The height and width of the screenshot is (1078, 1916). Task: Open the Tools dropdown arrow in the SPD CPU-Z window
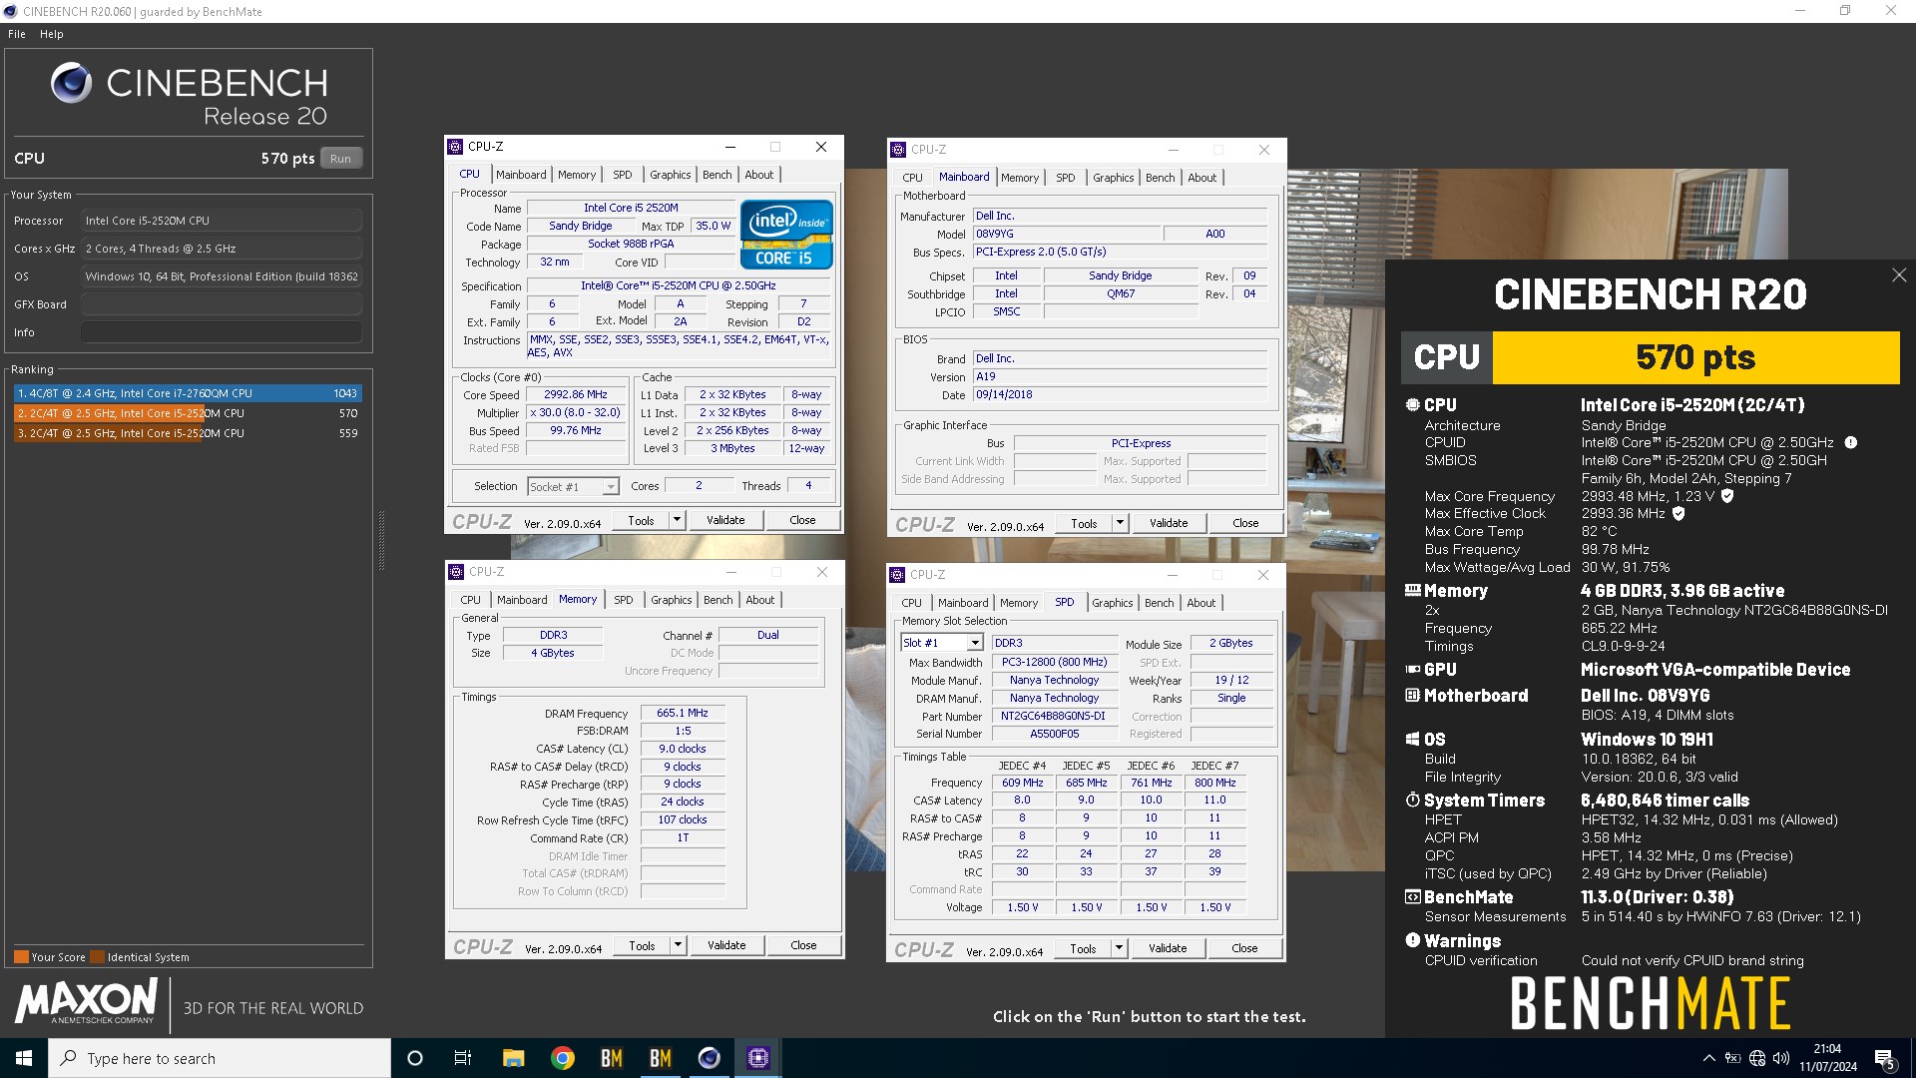pyautogui.click(x=1119, y=948)
